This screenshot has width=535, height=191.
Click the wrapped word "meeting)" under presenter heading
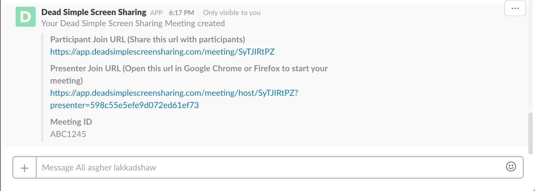pos(66,81)
